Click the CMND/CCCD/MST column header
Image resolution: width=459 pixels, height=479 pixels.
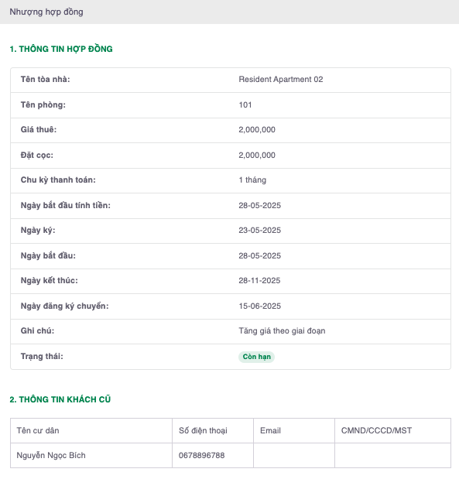click(376, 431)
